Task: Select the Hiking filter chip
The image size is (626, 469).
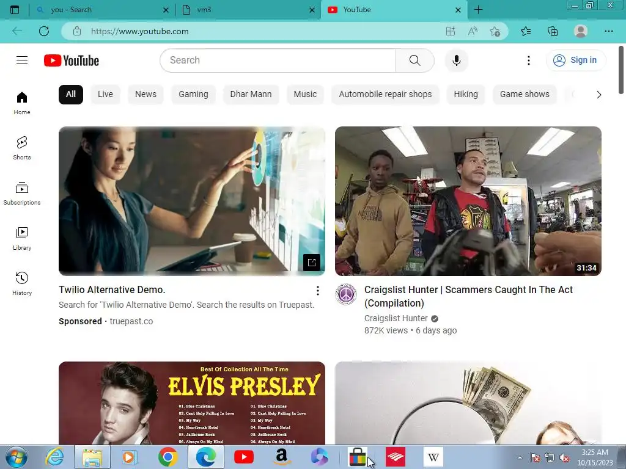Action: 465,95
